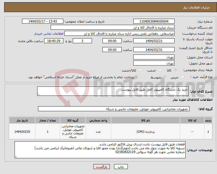The height and width of the screenshot is (174, 217).
Task: Click the buyer organization name field
Action: click(113, 27)
